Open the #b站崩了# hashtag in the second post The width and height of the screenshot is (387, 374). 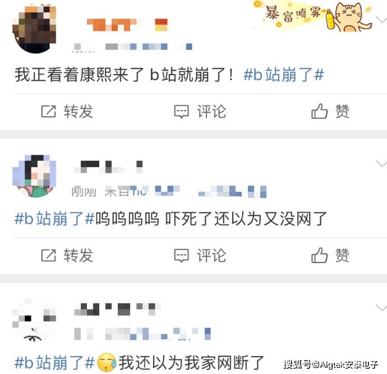54,219
